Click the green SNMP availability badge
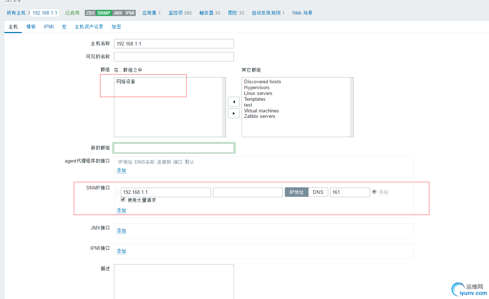This screenshot has height=299, width=489. (x=104, y=13)
